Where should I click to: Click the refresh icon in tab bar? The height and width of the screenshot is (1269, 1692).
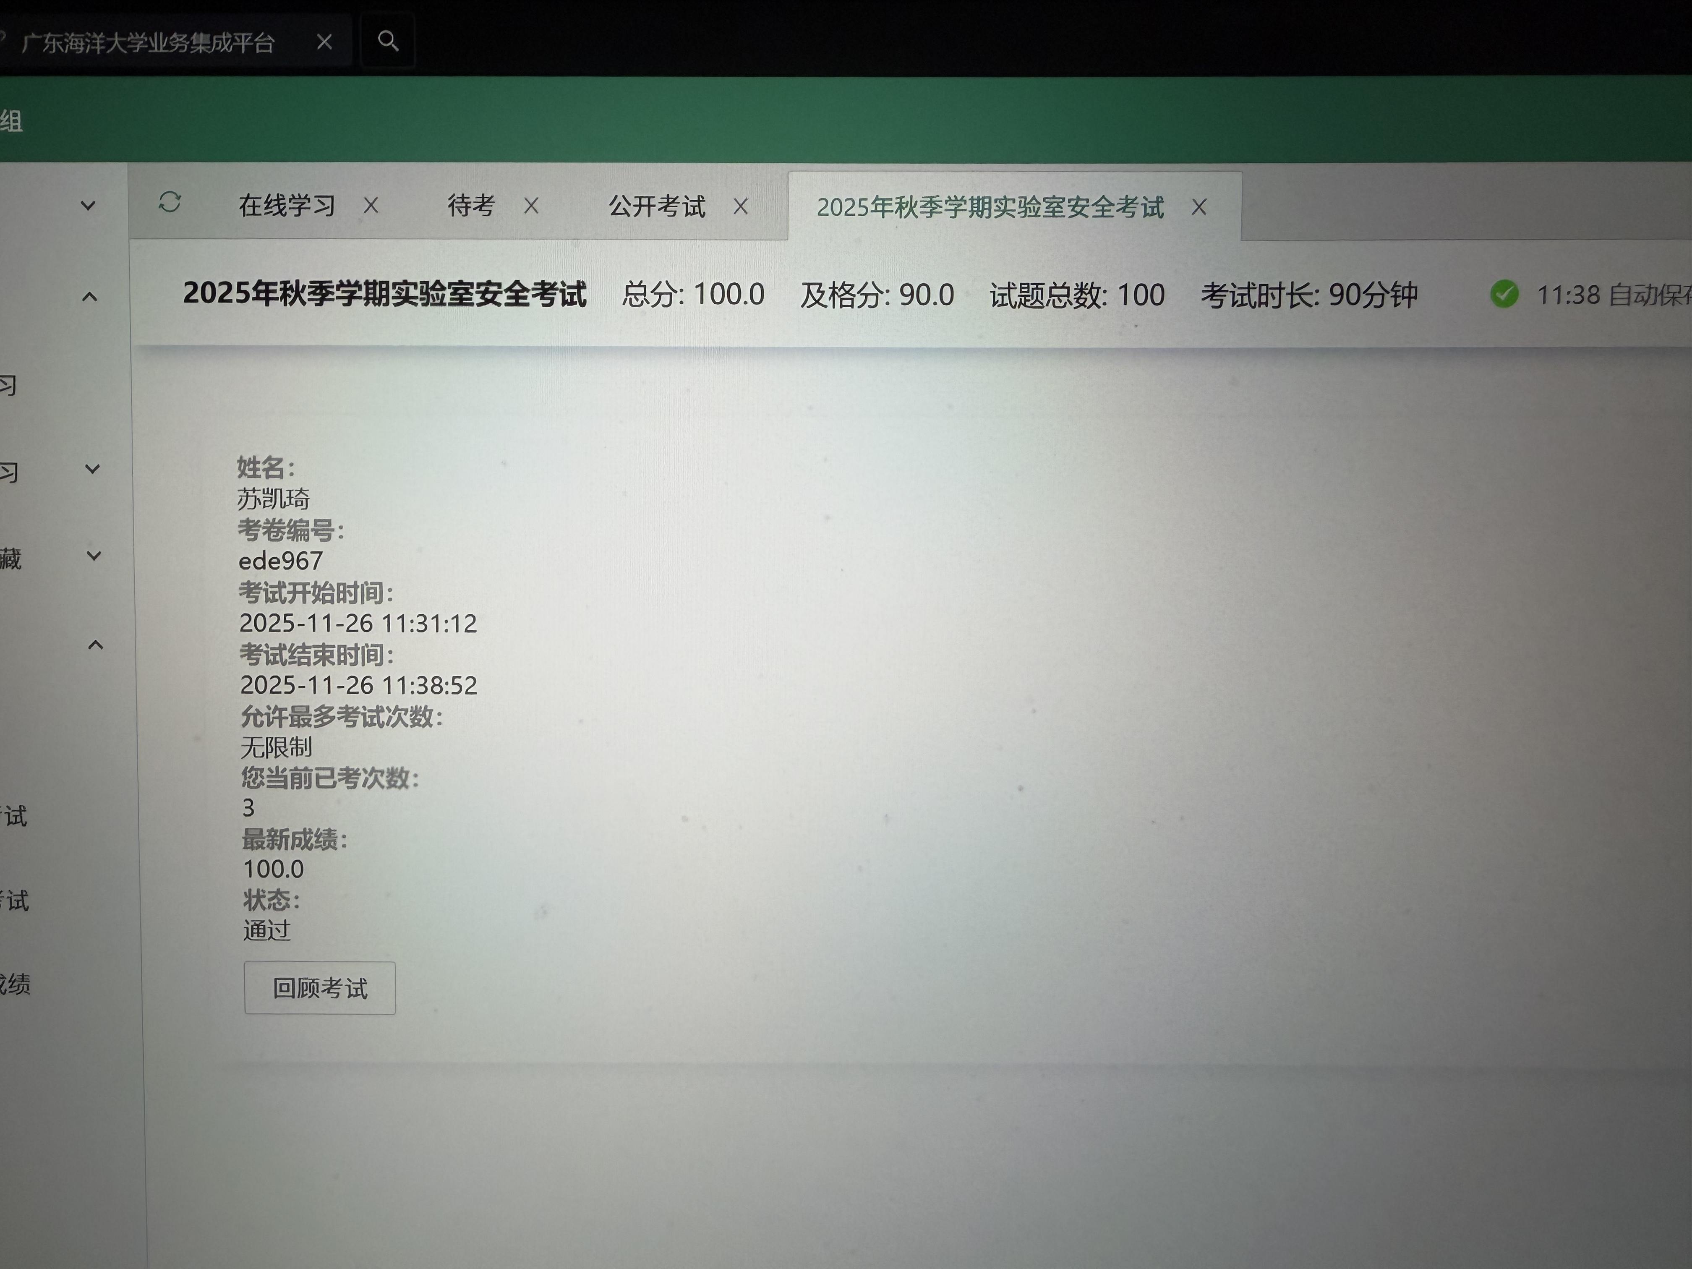pyautogui.click(x=169, y=203)
